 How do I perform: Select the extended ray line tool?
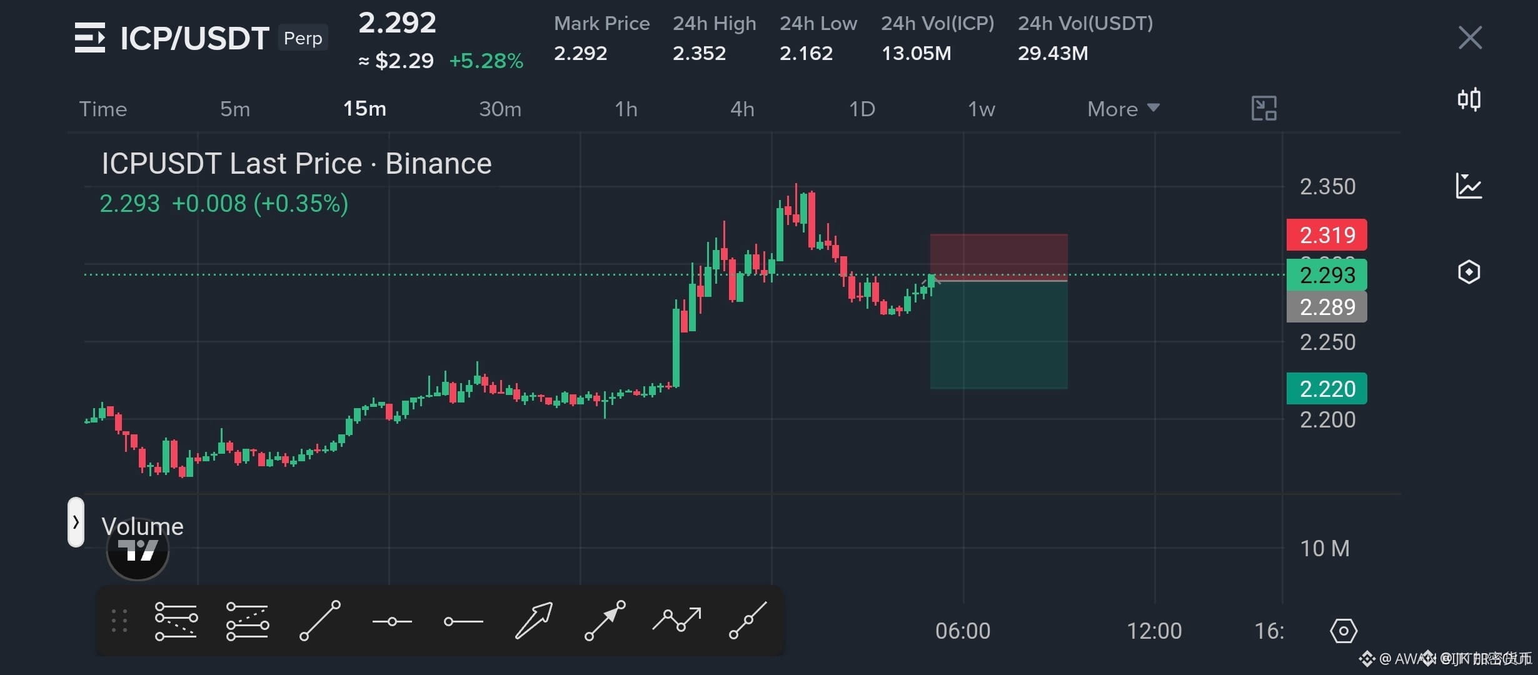pyautogui.click(x=748, y=621)
